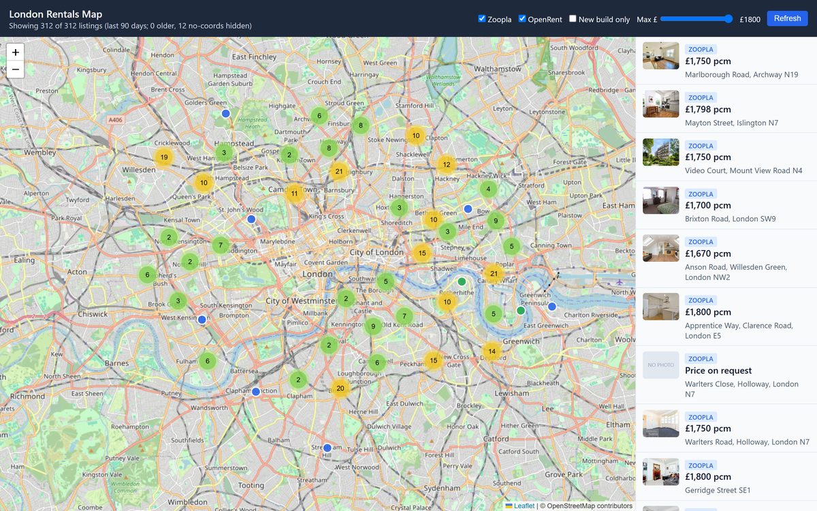Open the 21-listing cluster near Highbury
This screenshot has height=511, width=817.
point(339,171)
